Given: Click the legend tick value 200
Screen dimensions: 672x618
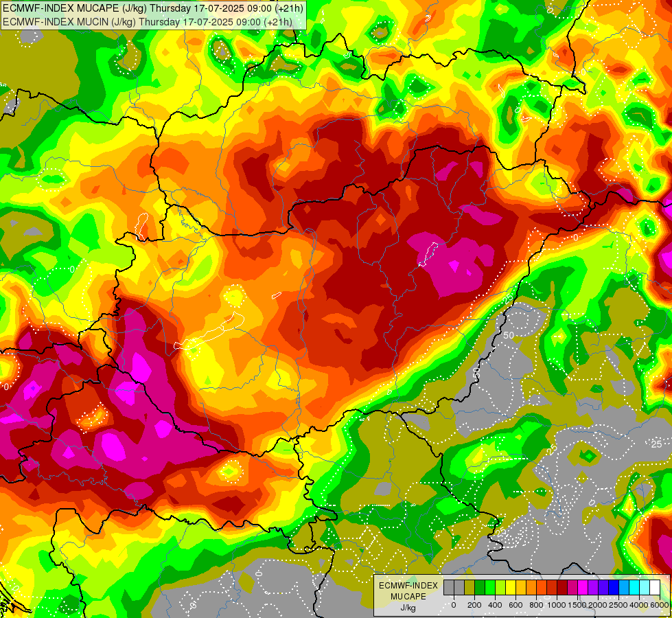Looking at the screenshot, I should (474, 605).
